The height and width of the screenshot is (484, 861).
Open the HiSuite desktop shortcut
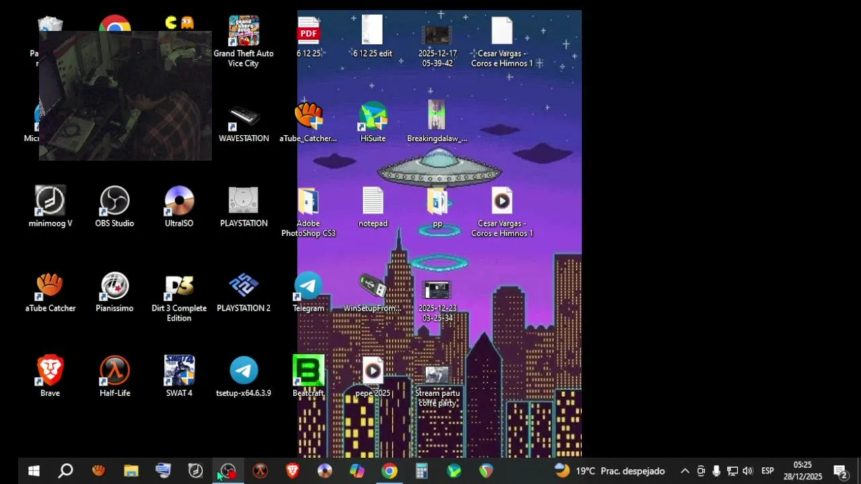(x=373, y=122)
